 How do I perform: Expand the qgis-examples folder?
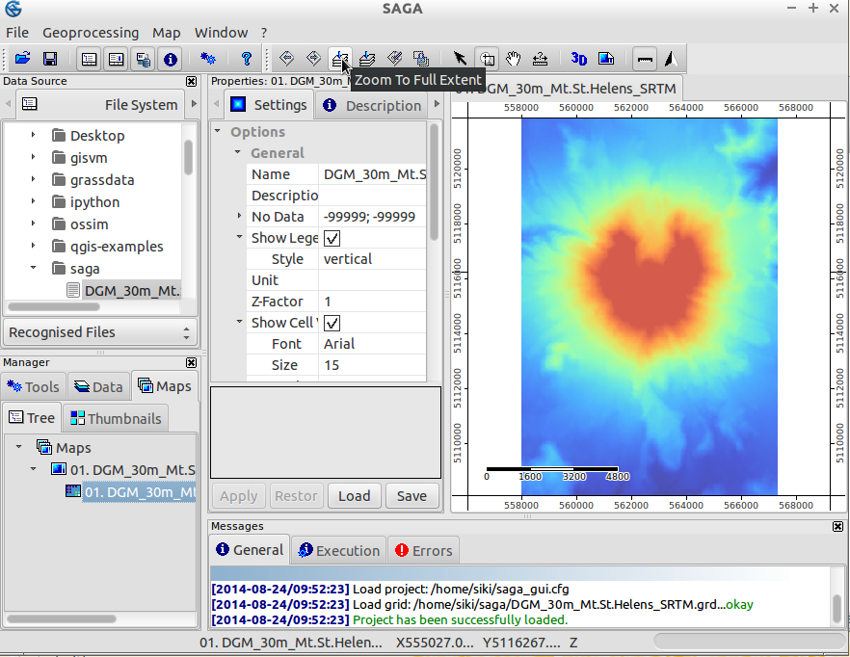click(x=33, y=245)
